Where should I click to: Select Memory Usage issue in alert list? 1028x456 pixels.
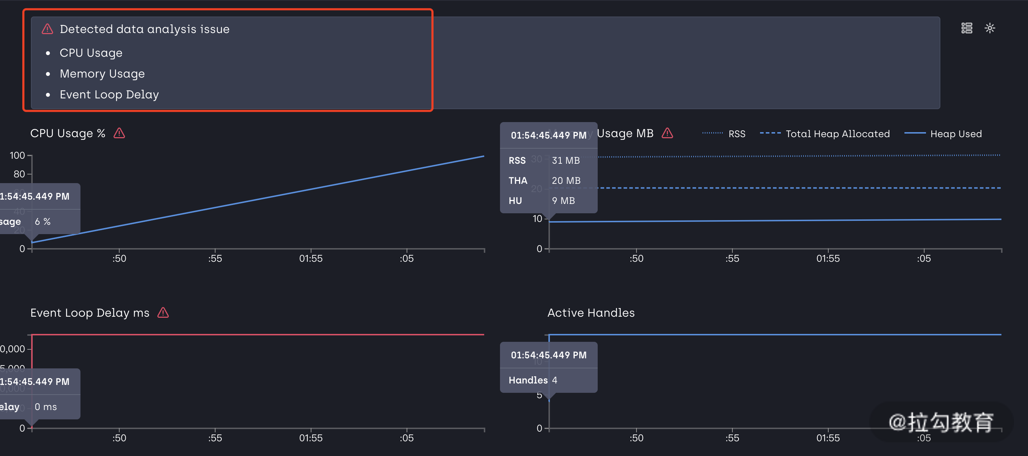(x=102, y=74)
